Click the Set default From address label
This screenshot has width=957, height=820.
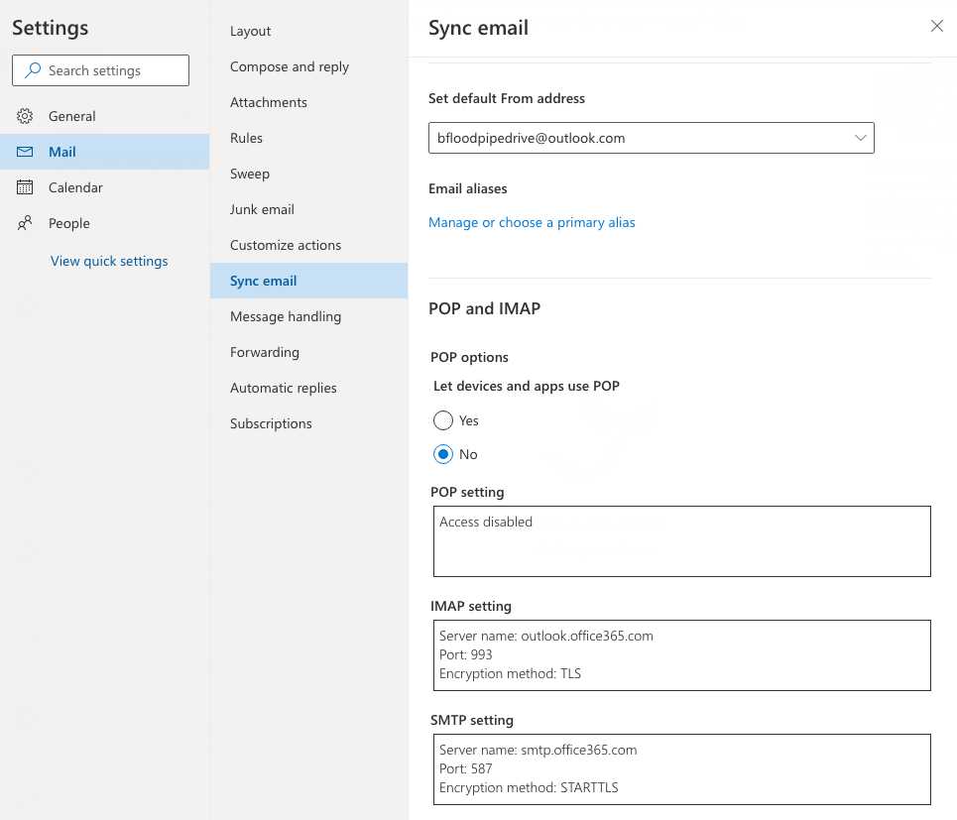(x=507, y=98)
